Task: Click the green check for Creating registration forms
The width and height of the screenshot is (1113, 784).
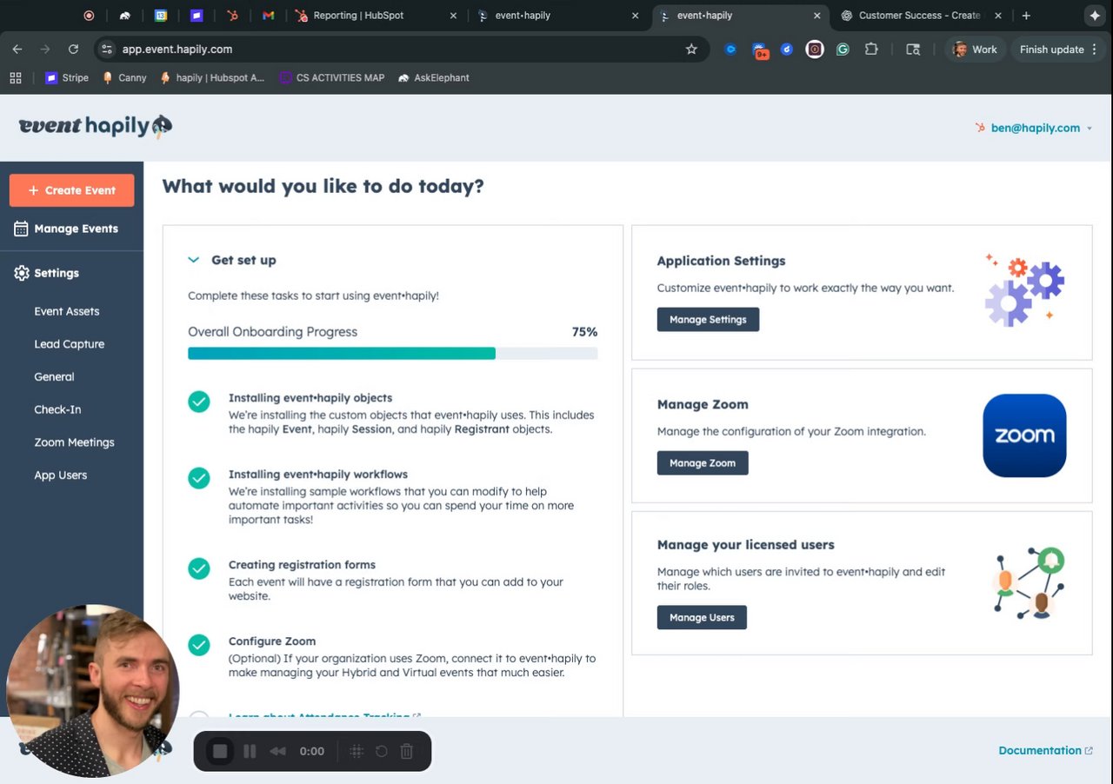Action: [199, 568]
